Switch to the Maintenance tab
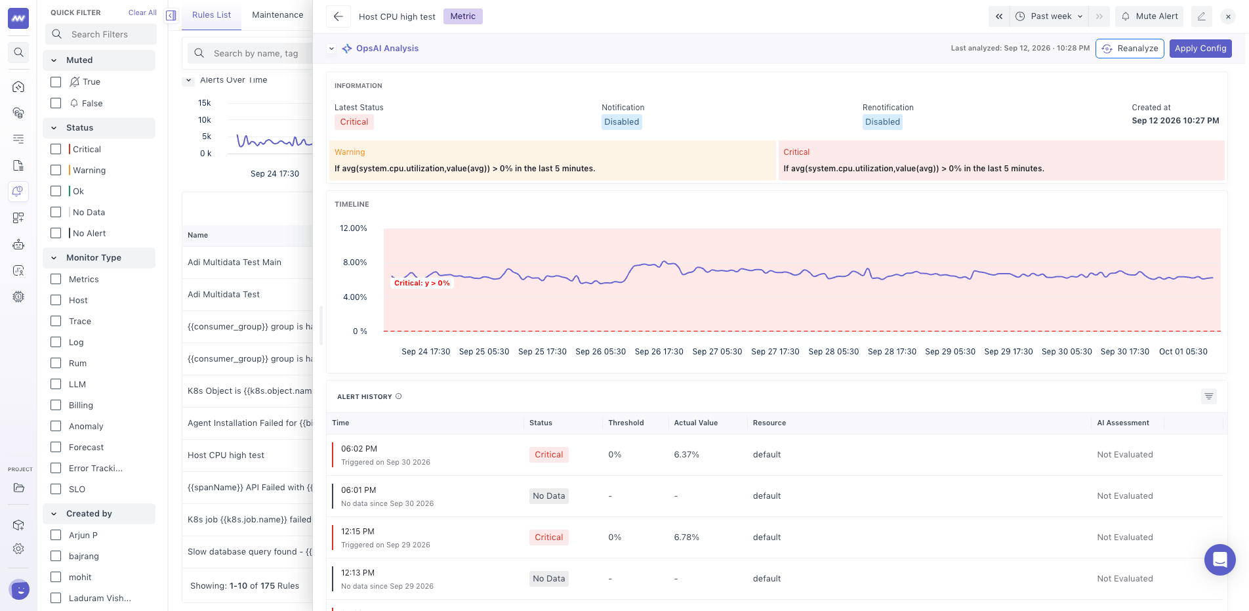Image resolution: width=1249 pixels, height=611 pixels. pos(277,15)
